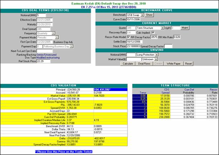Click the 0.08 tenor cell
Screen dimensions: 219x155
tap(140, 96)
